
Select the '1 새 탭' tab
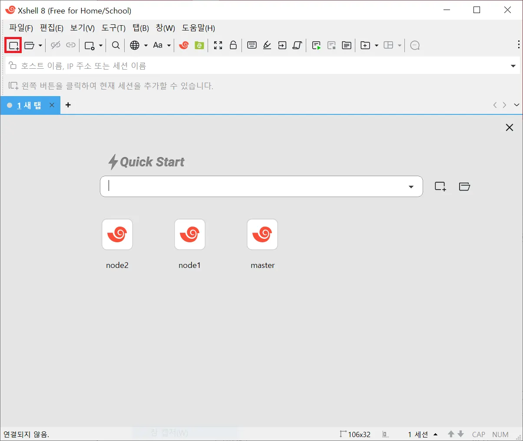coord(29,105)
